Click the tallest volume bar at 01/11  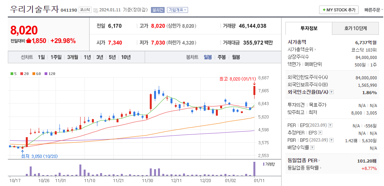(x=255, y=169)
